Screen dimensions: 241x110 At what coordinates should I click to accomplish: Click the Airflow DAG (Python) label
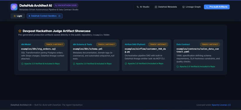[135, 45]
